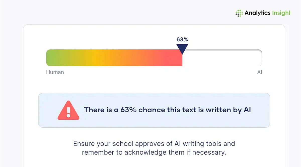Click the "AI" label under the meter's right end
Viewport: 301px width, 167px height.
260,72
